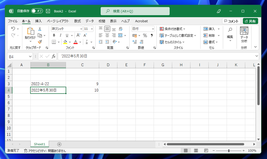Click the コメント (Comments) button
The height and width of the screenshot is (159, 267).
pos(231,21)
